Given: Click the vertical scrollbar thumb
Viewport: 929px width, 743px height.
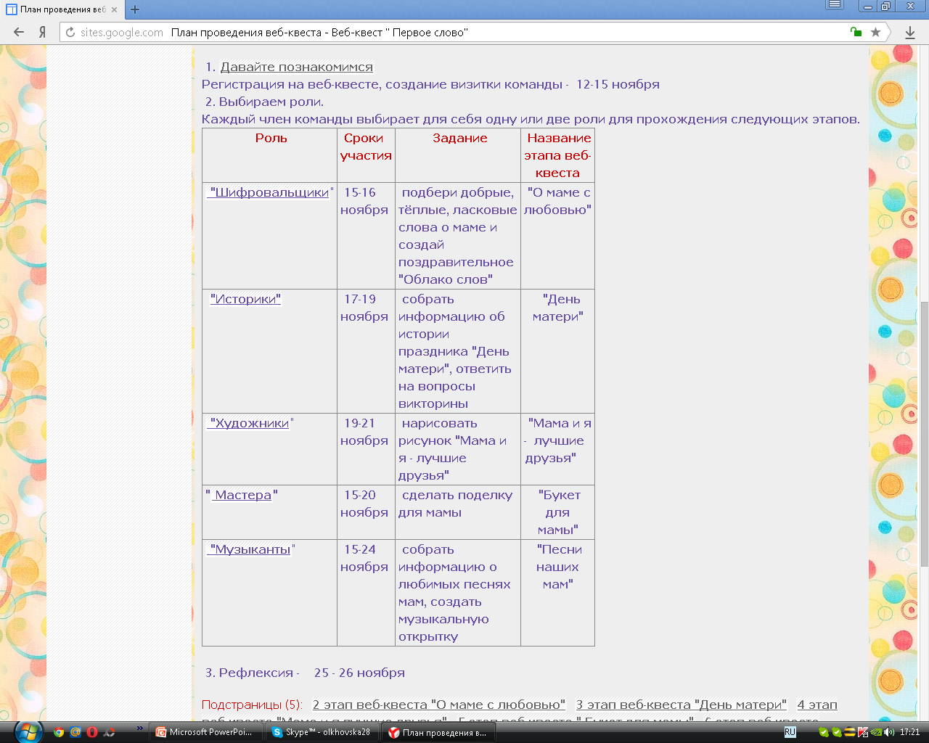Looking at the screenshot, I should point(924,433).
